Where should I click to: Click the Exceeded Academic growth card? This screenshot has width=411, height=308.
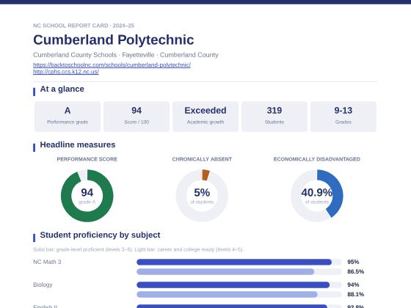(x=205, y=117)
